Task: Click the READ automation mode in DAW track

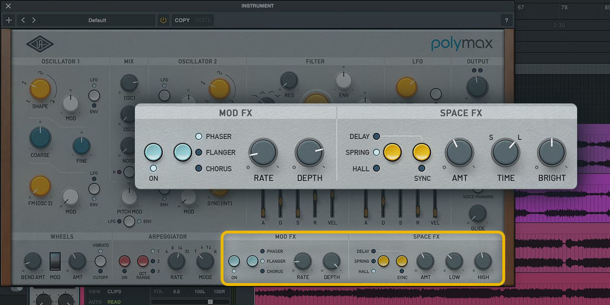Action: click(114, 301)
